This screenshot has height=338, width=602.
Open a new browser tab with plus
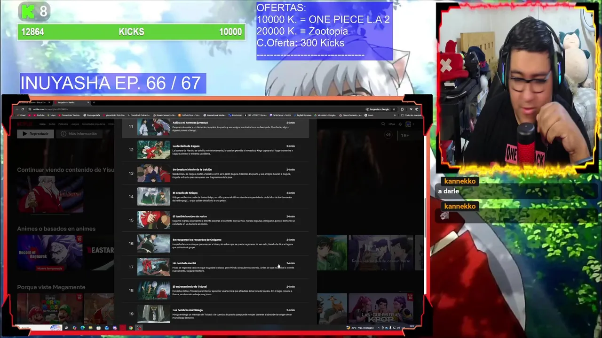point(94,102)
